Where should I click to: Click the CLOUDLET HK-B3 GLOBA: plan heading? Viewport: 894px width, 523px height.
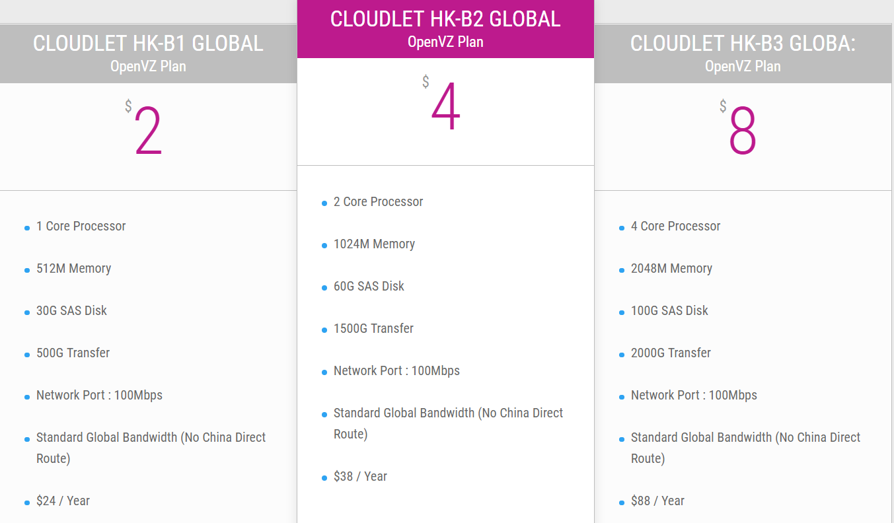tap(743, 44)
